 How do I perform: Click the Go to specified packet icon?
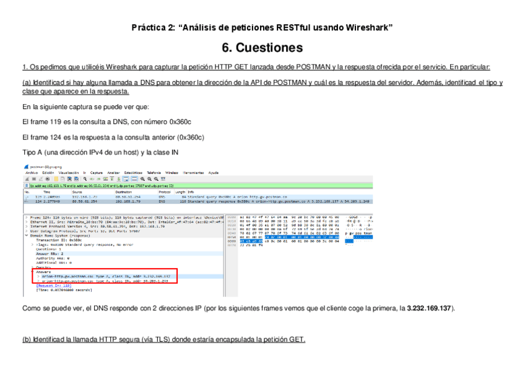point(105,179)
